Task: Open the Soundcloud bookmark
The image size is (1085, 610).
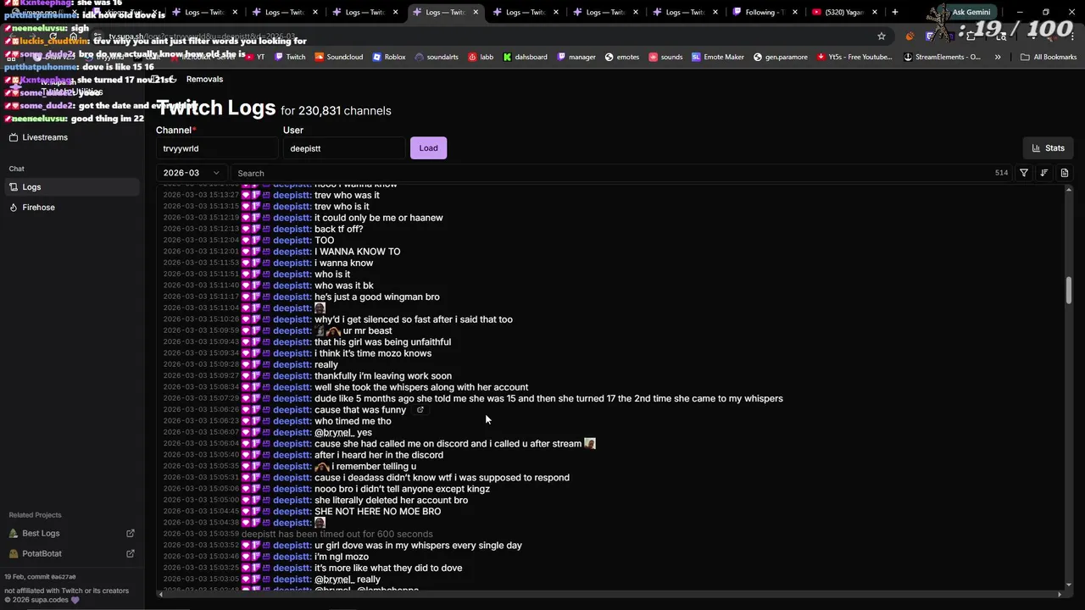Action: pyautogui.click(x=338, y=57)
